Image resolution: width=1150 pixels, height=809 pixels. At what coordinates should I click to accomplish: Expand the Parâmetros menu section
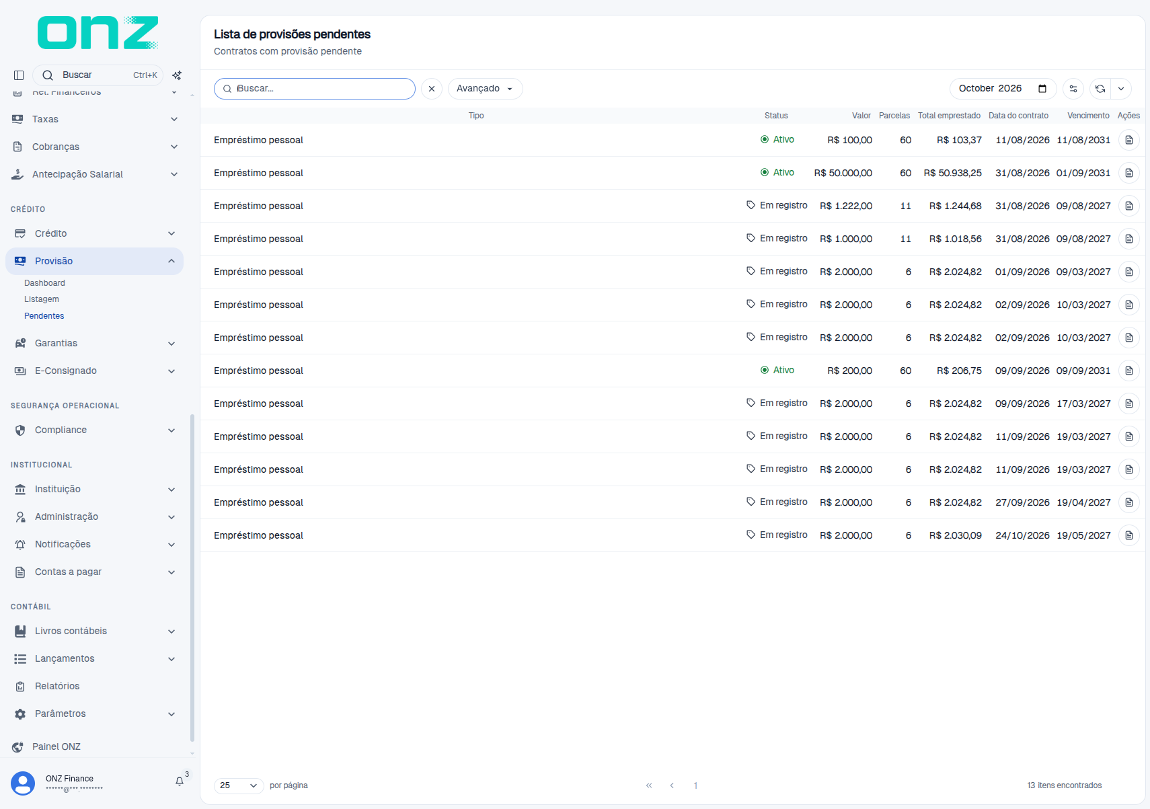point(94,714)
